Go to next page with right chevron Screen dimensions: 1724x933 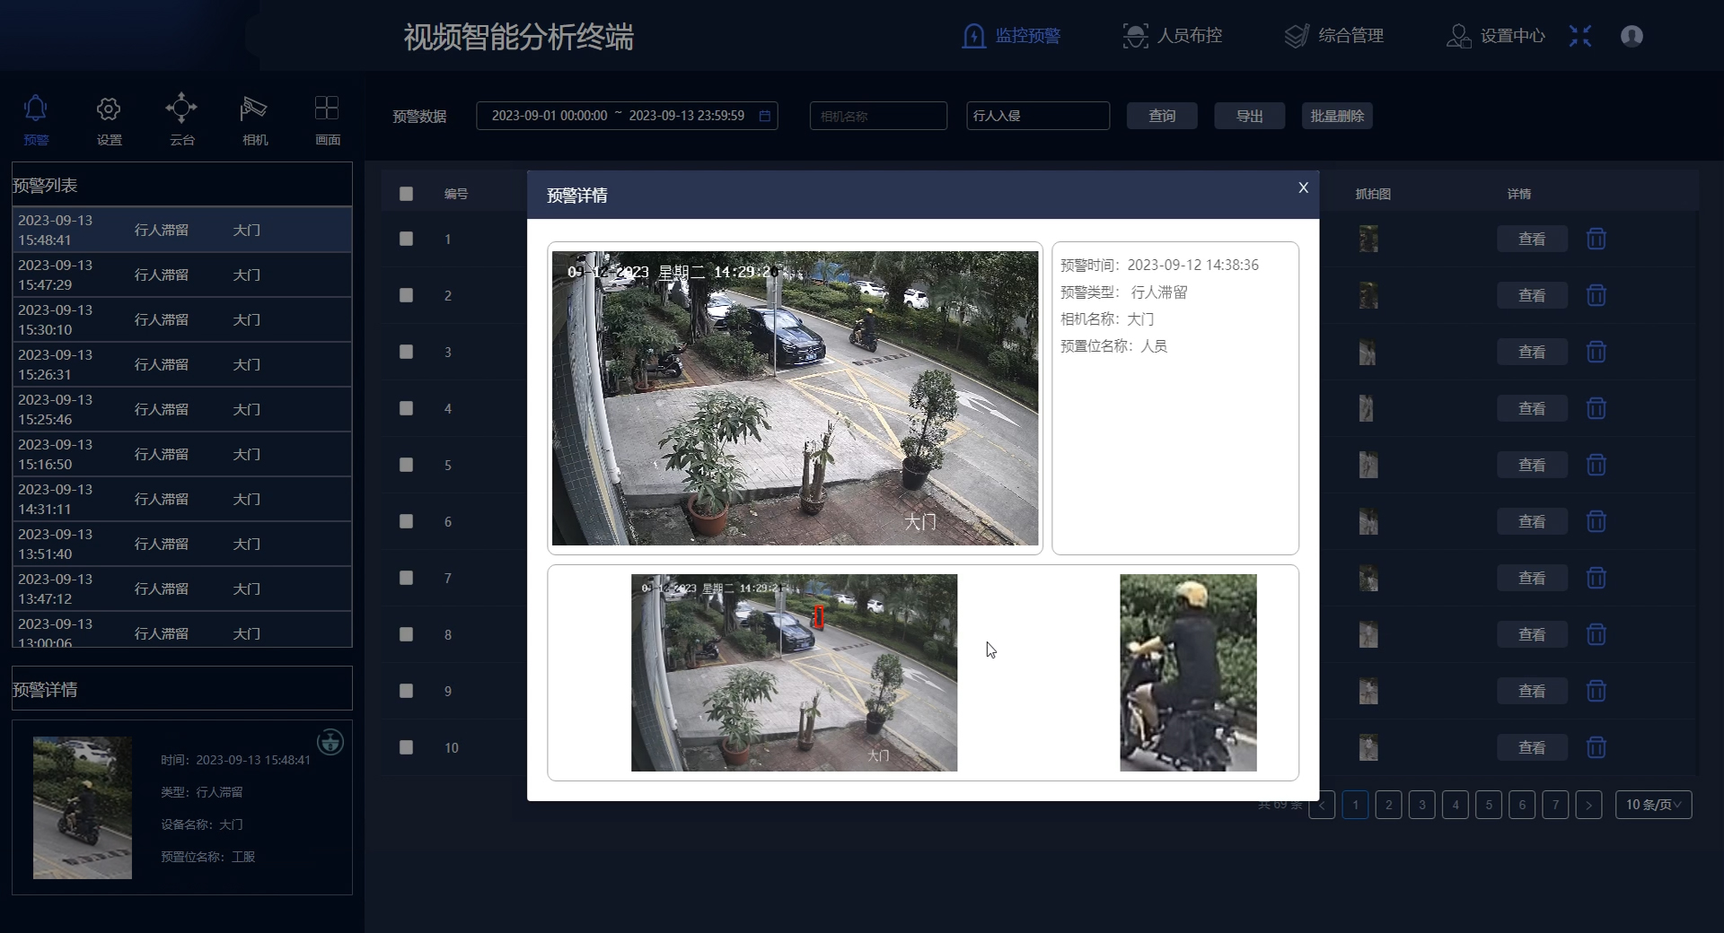pos(1588,805)
